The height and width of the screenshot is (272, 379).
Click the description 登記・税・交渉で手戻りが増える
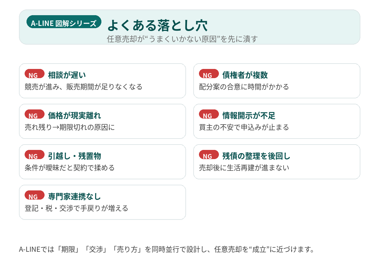(x=76, y=208)
